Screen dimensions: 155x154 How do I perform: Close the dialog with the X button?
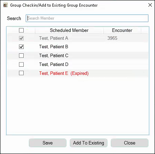150,5
